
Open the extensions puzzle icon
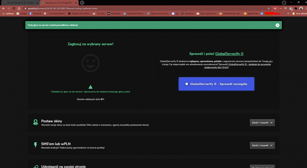pyautogui.click(x=296, y=8)
